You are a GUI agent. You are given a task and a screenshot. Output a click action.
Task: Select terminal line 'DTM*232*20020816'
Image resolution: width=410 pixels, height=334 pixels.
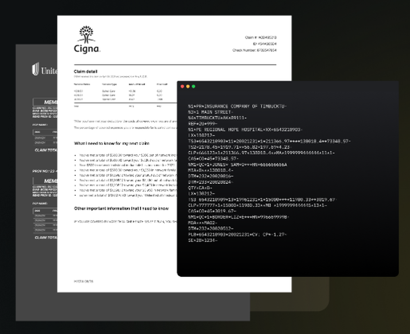[x=211, y=176]
